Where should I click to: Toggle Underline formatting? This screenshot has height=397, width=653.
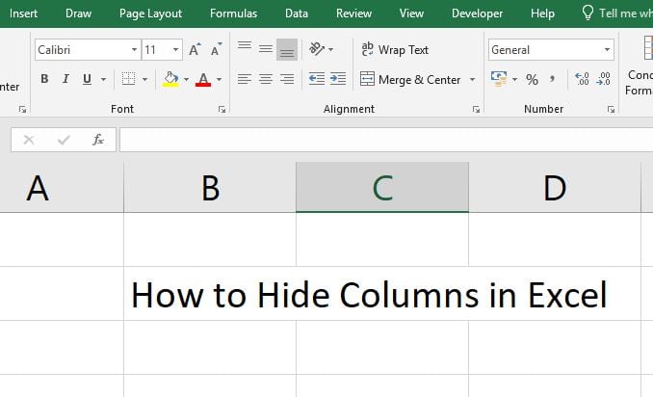pyautogui.click(x=87, y=79)
